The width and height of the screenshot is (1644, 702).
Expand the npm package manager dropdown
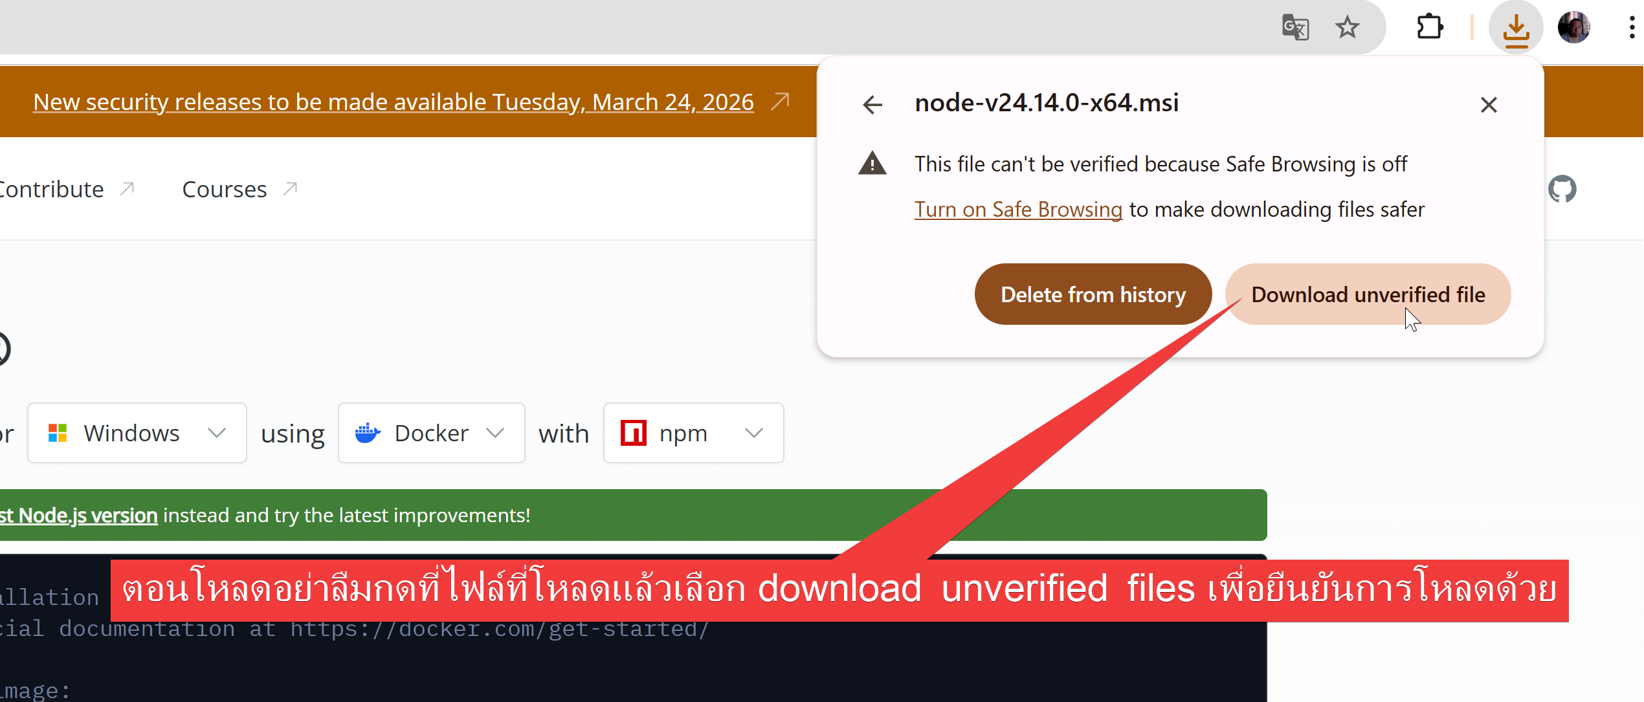click(x=693, y=433)
